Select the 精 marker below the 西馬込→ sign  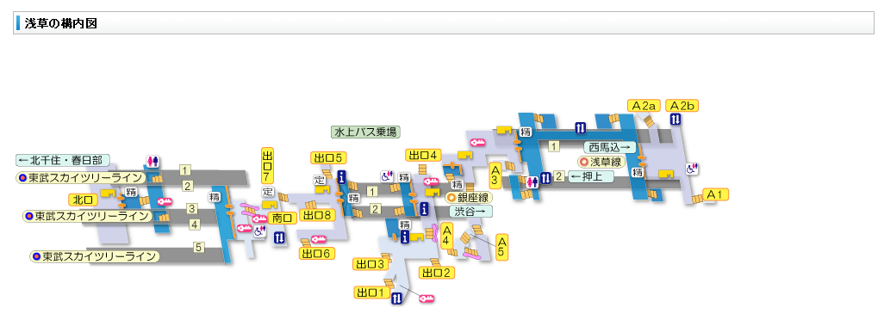(x=638, y=172)
